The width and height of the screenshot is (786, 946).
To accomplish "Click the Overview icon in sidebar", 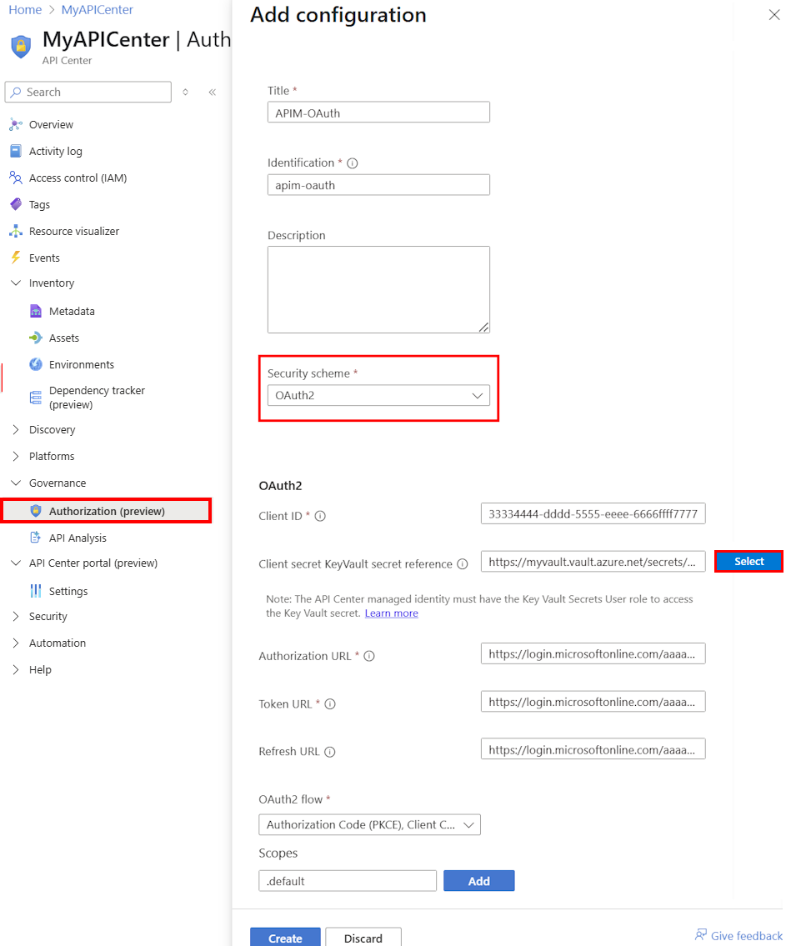I will click(16, 125).
